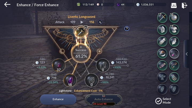
Task: Toggle the Select Mode checkmark
Action: pyautogui.click(x=158, y=101)
